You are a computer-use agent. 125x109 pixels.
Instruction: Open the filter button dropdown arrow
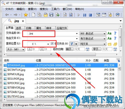(x=76, y=44)
